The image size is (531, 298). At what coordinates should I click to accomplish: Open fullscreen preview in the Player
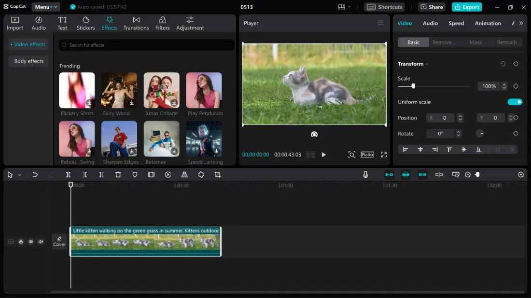pyautogui.click(x=384, y=155)
